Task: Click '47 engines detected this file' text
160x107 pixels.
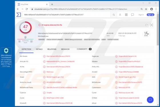Action: (x=52, y=25)
